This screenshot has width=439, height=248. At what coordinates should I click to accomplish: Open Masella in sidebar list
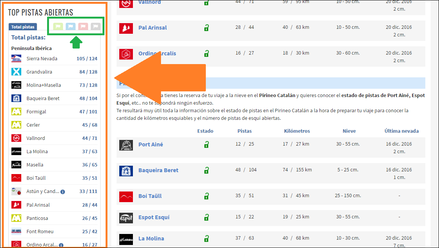(x=35, y=165)
